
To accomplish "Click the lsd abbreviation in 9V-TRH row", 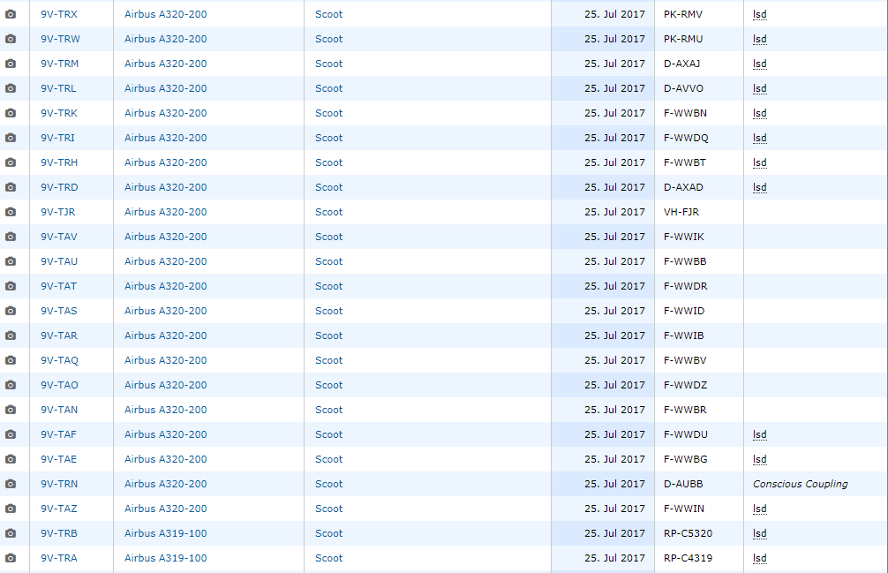I will click(759, 162).
